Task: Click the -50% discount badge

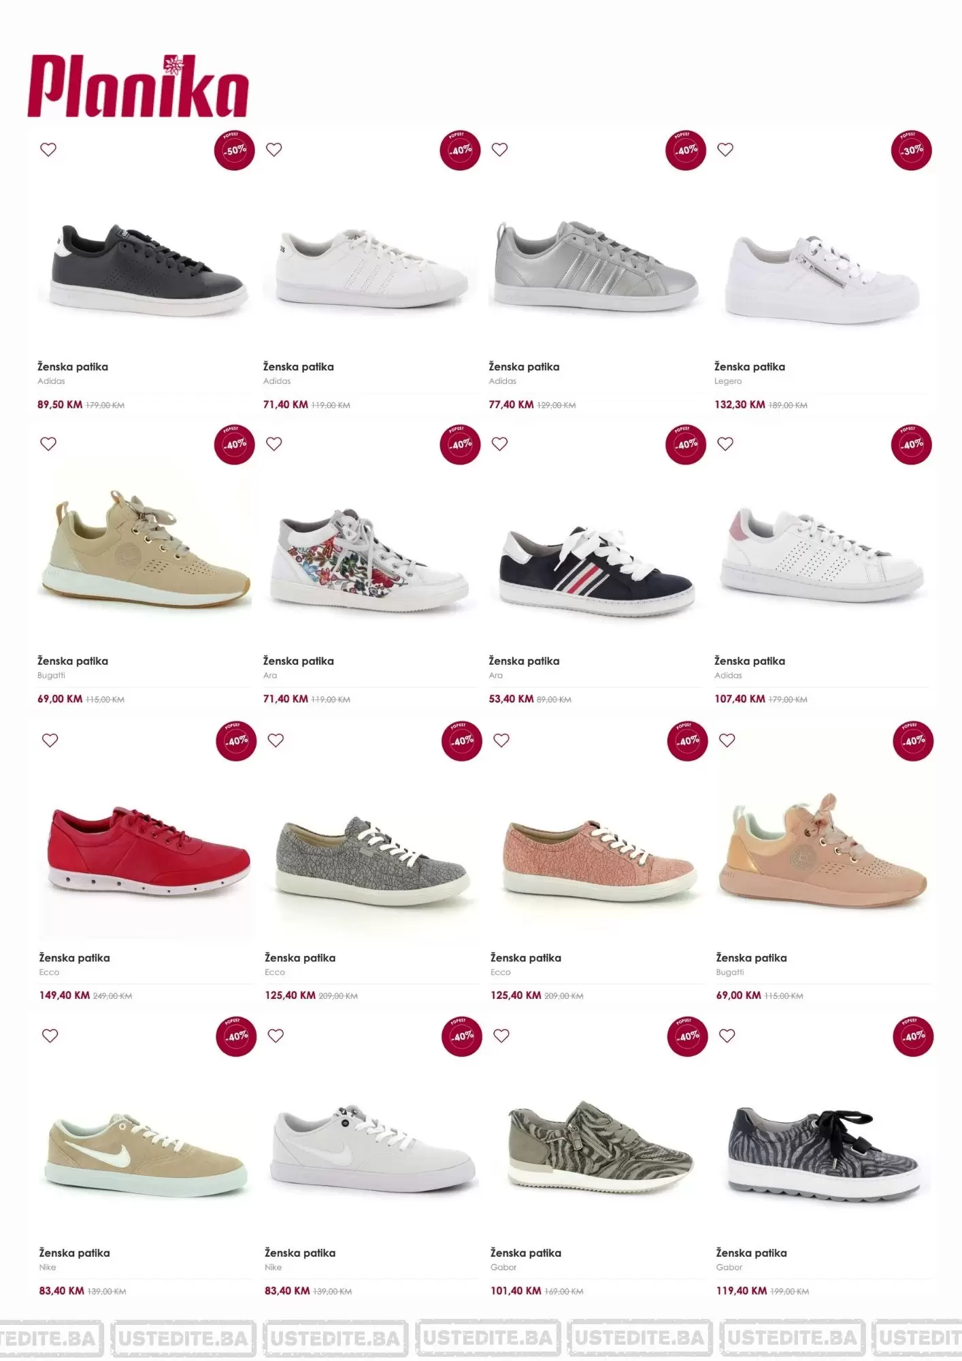Action: [235, 150]
